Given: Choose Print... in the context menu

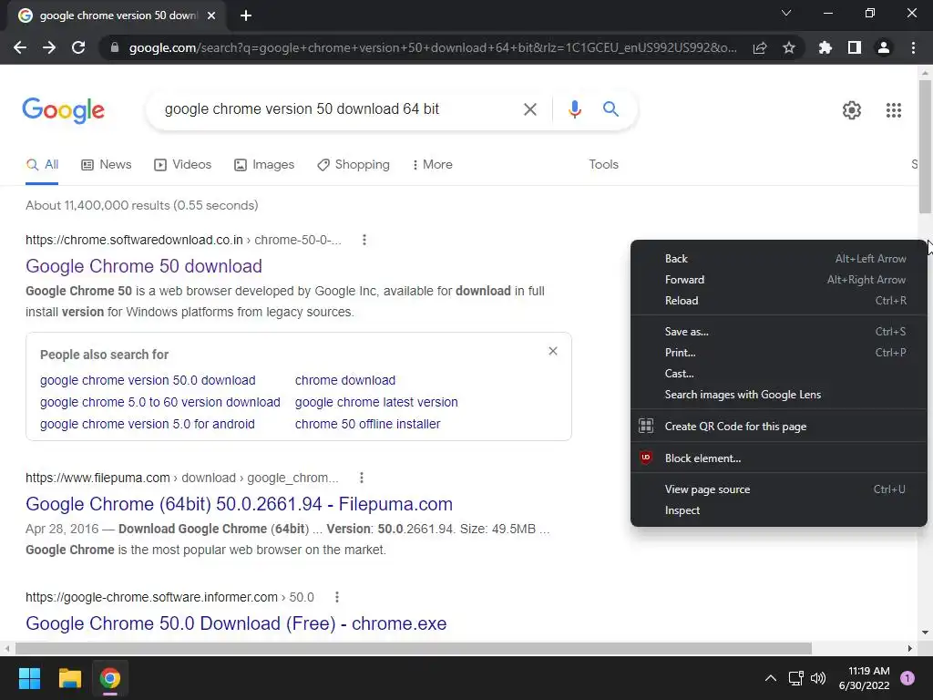Looking at the screenshot, I should (x=779, y=353).
